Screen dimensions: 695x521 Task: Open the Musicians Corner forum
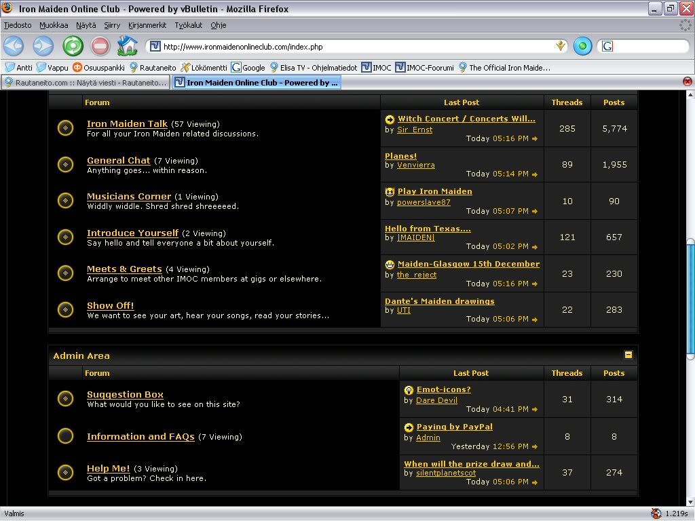click(129, 196)
